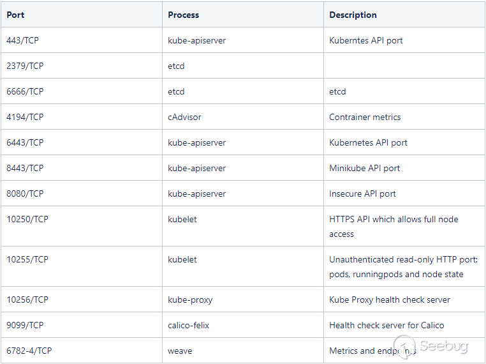Select the 2379/TCP port cell
This screenshot has width=486, height=364.
click(x=25, y=66)
